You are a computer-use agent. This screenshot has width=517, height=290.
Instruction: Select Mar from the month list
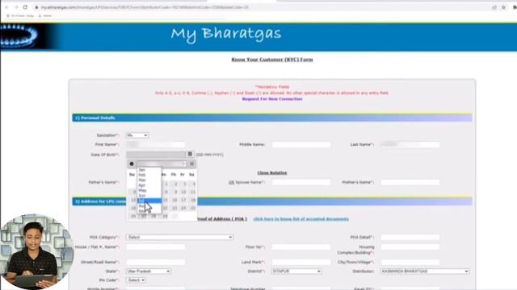(x=142, y=180)
